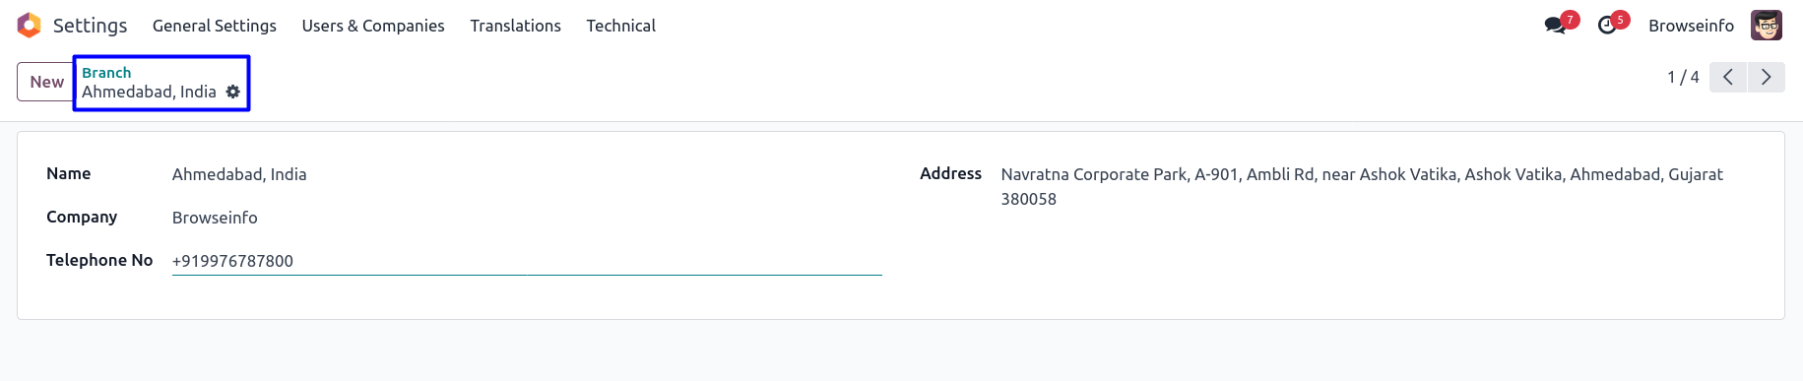This screenshot has width=1803, height=381.
Task: Open the Odoo home apps menu icon
Action: [30, 26]
